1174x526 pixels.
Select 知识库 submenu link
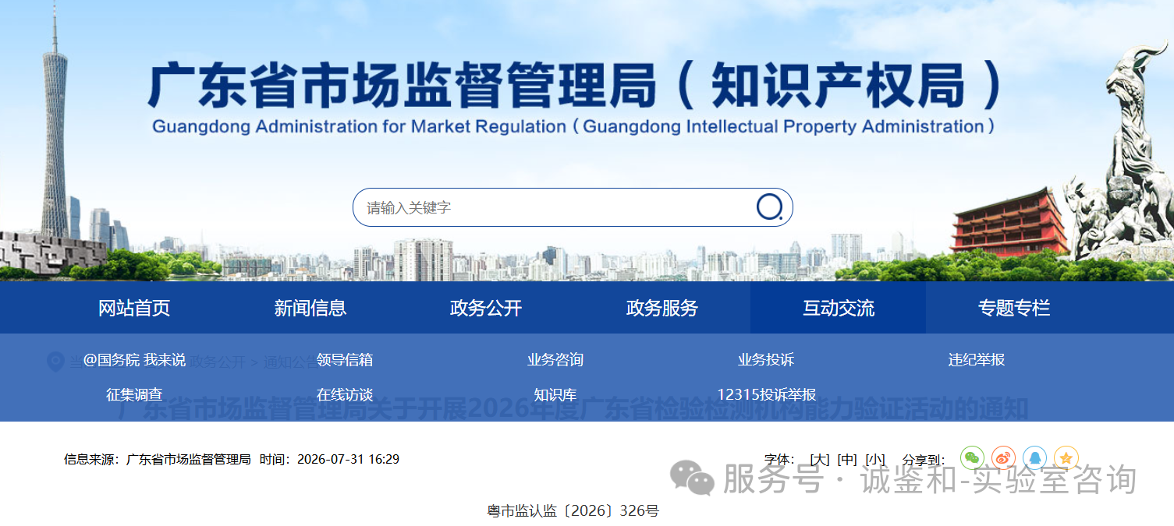(x=555, y=395)
